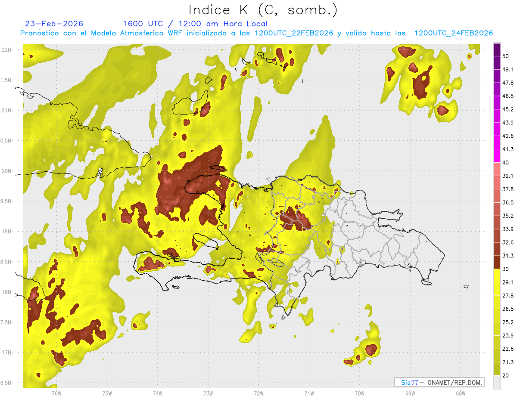Click the '1600 UTC / 12:00 am Hora Local' text
The image size is (517, 399).
[195, 24]
